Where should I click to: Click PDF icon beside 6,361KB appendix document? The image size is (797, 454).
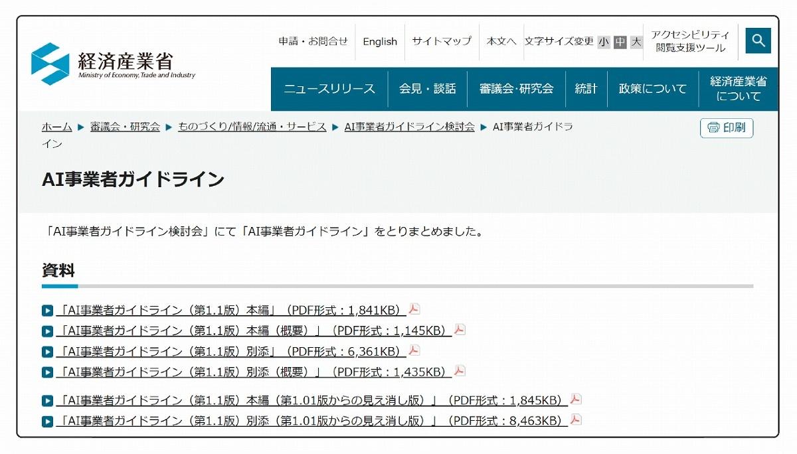[x=414, y=350]
